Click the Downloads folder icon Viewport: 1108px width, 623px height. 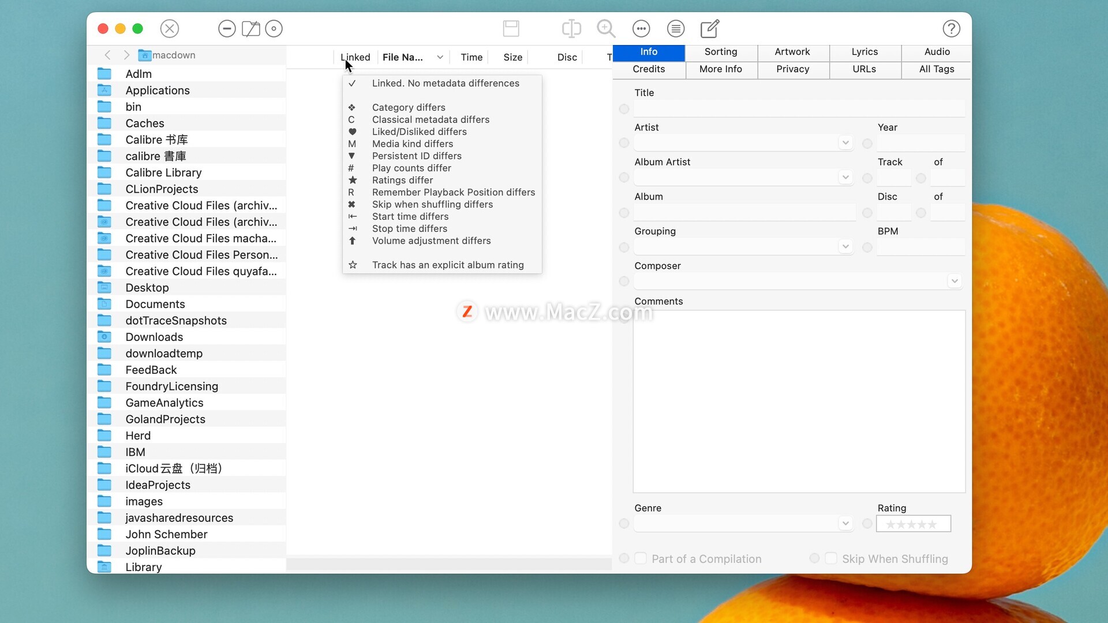tap(104, 337)
